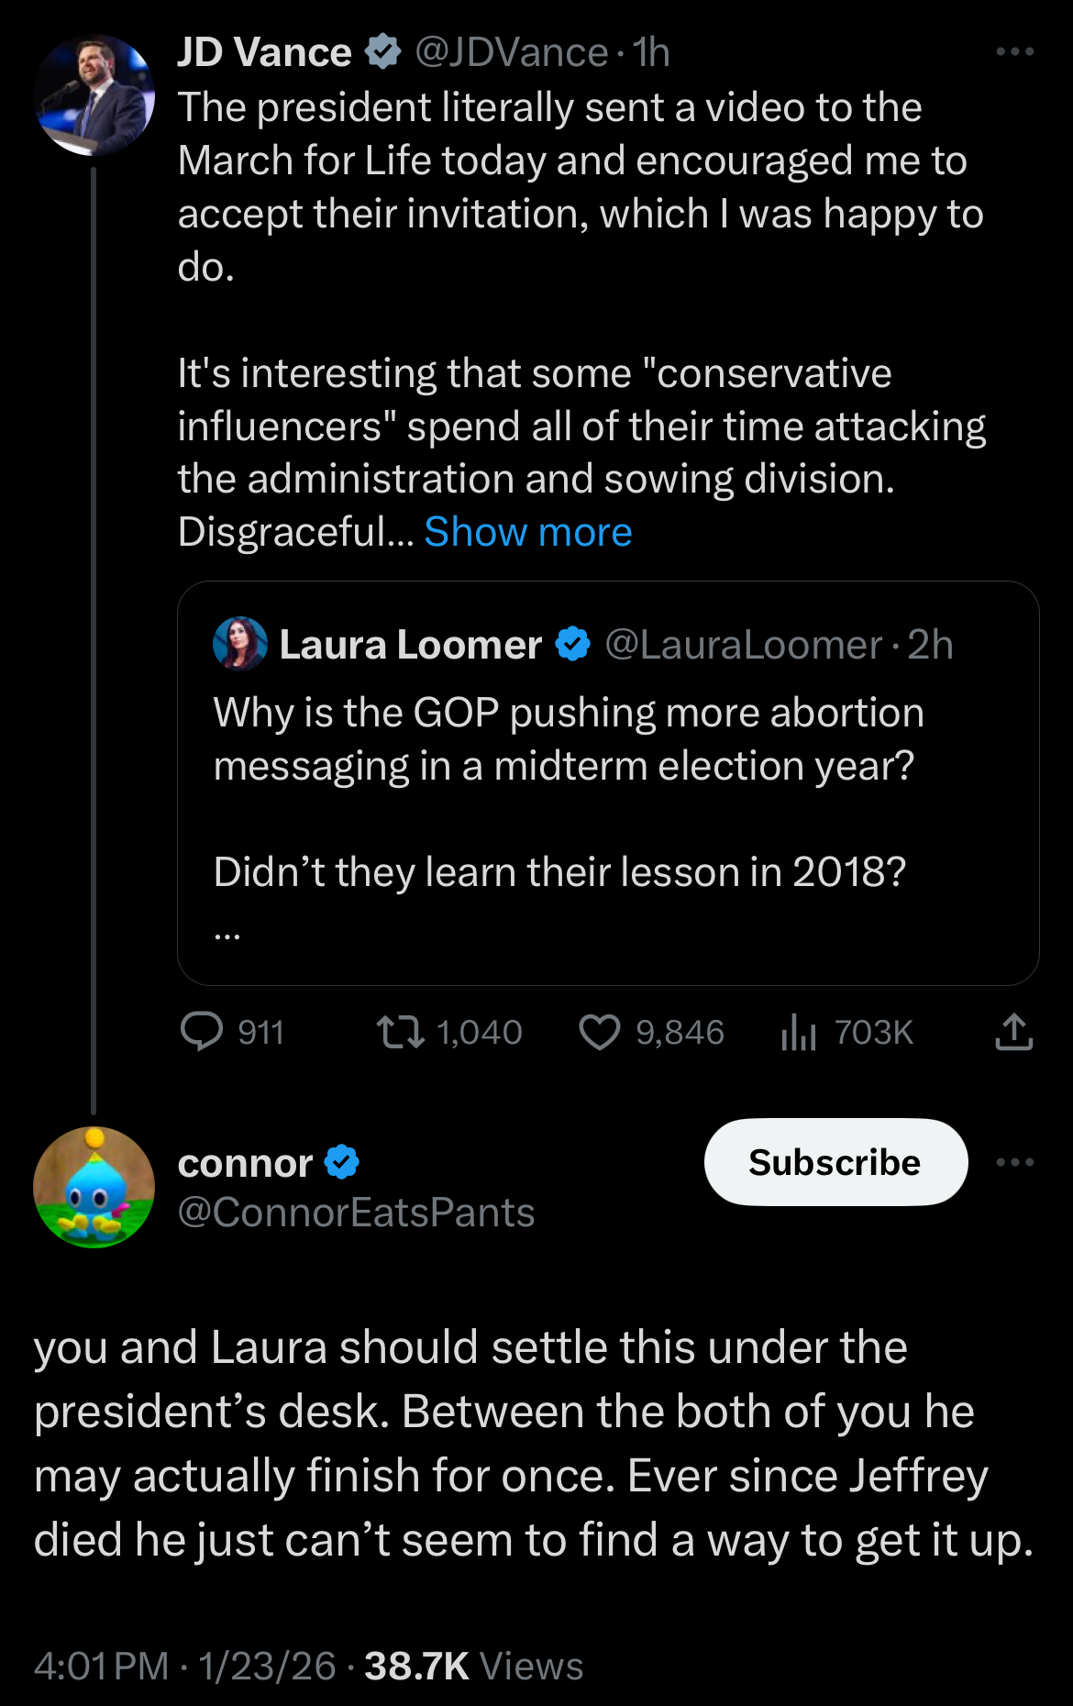Share JD Vance's post

point(1013,1032)
